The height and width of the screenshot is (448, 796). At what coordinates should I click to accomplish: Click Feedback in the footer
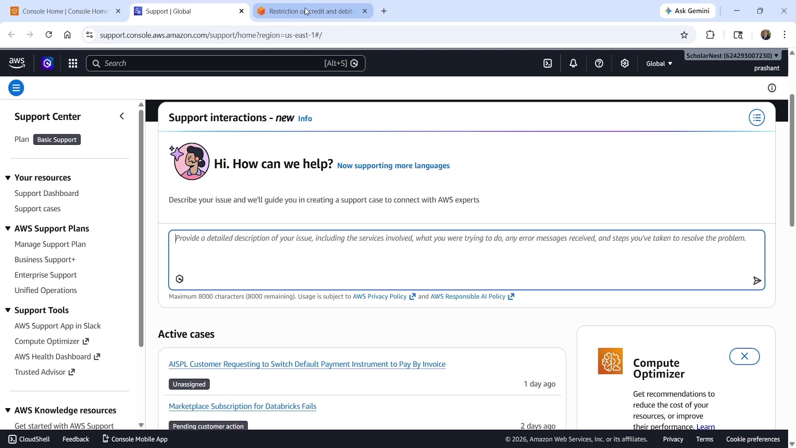pos(75,439)
